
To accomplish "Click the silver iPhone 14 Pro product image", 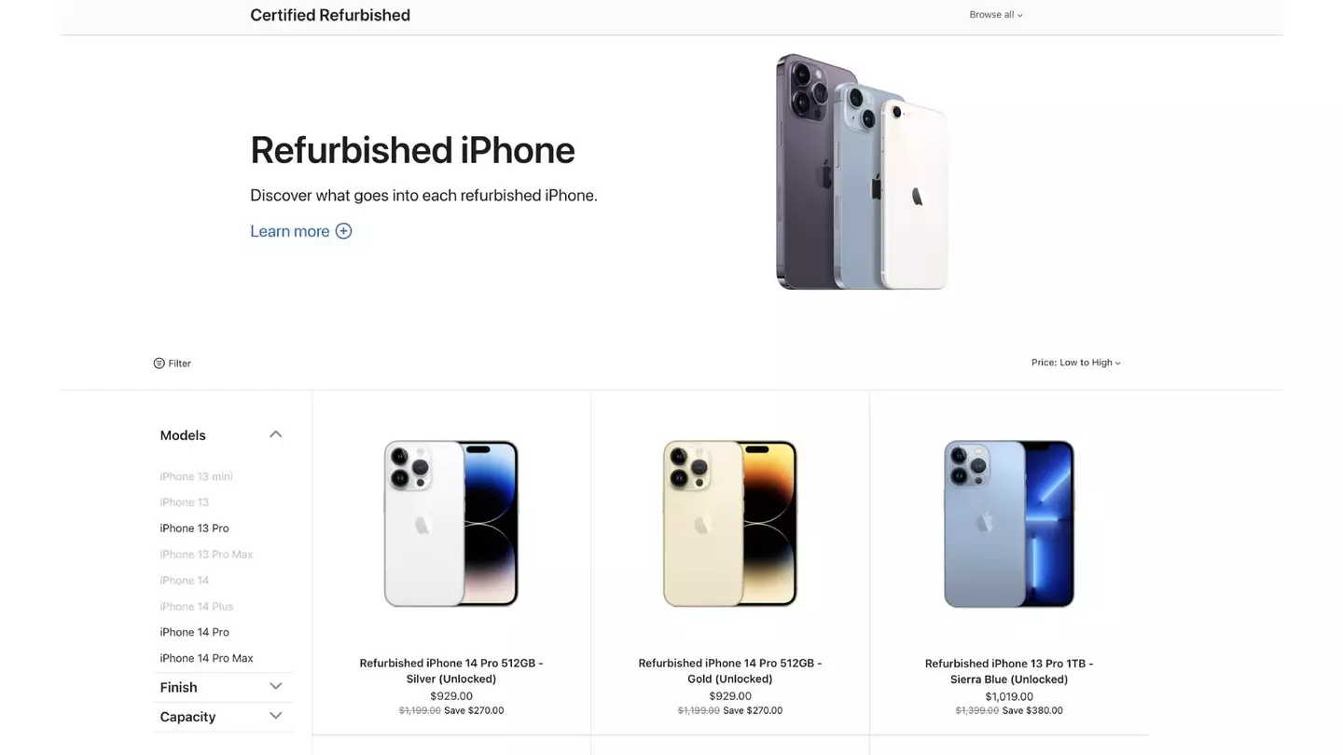I will pyautogui.click(x=451, y=523).
